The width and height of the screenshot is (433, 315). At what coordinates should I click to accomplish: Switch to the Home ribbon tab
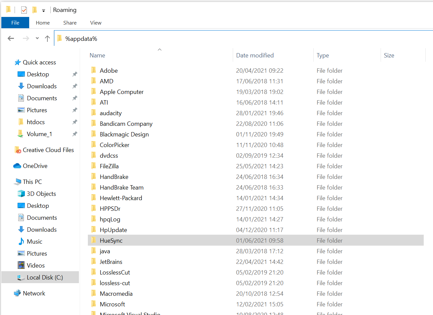[43, 23]
